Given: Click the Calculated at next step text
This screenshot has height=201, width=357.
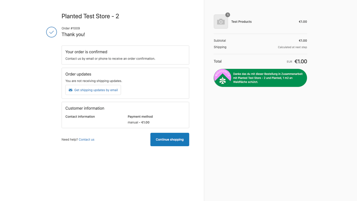Looking at the screenshot, I should point(293,47).
